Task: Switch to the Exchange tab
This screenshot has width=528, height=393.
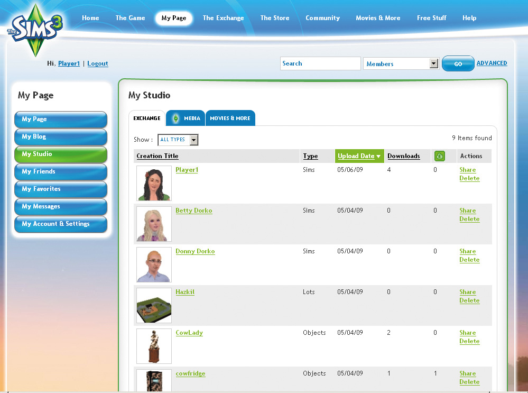Action: coord(147,118)
